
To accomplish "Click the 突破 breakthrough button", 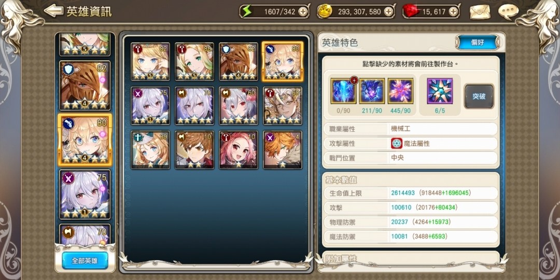I will (479, 96).
